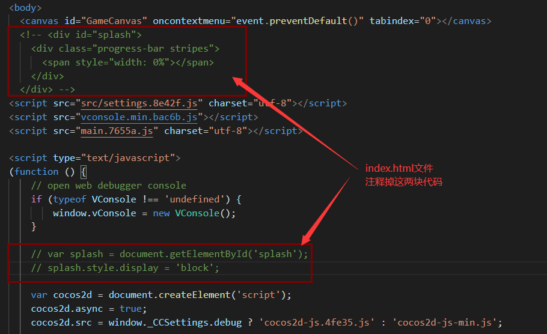547x334 pixels.
Task: Click the script type="text/javascript" tag
Action: tap(94, 158)
